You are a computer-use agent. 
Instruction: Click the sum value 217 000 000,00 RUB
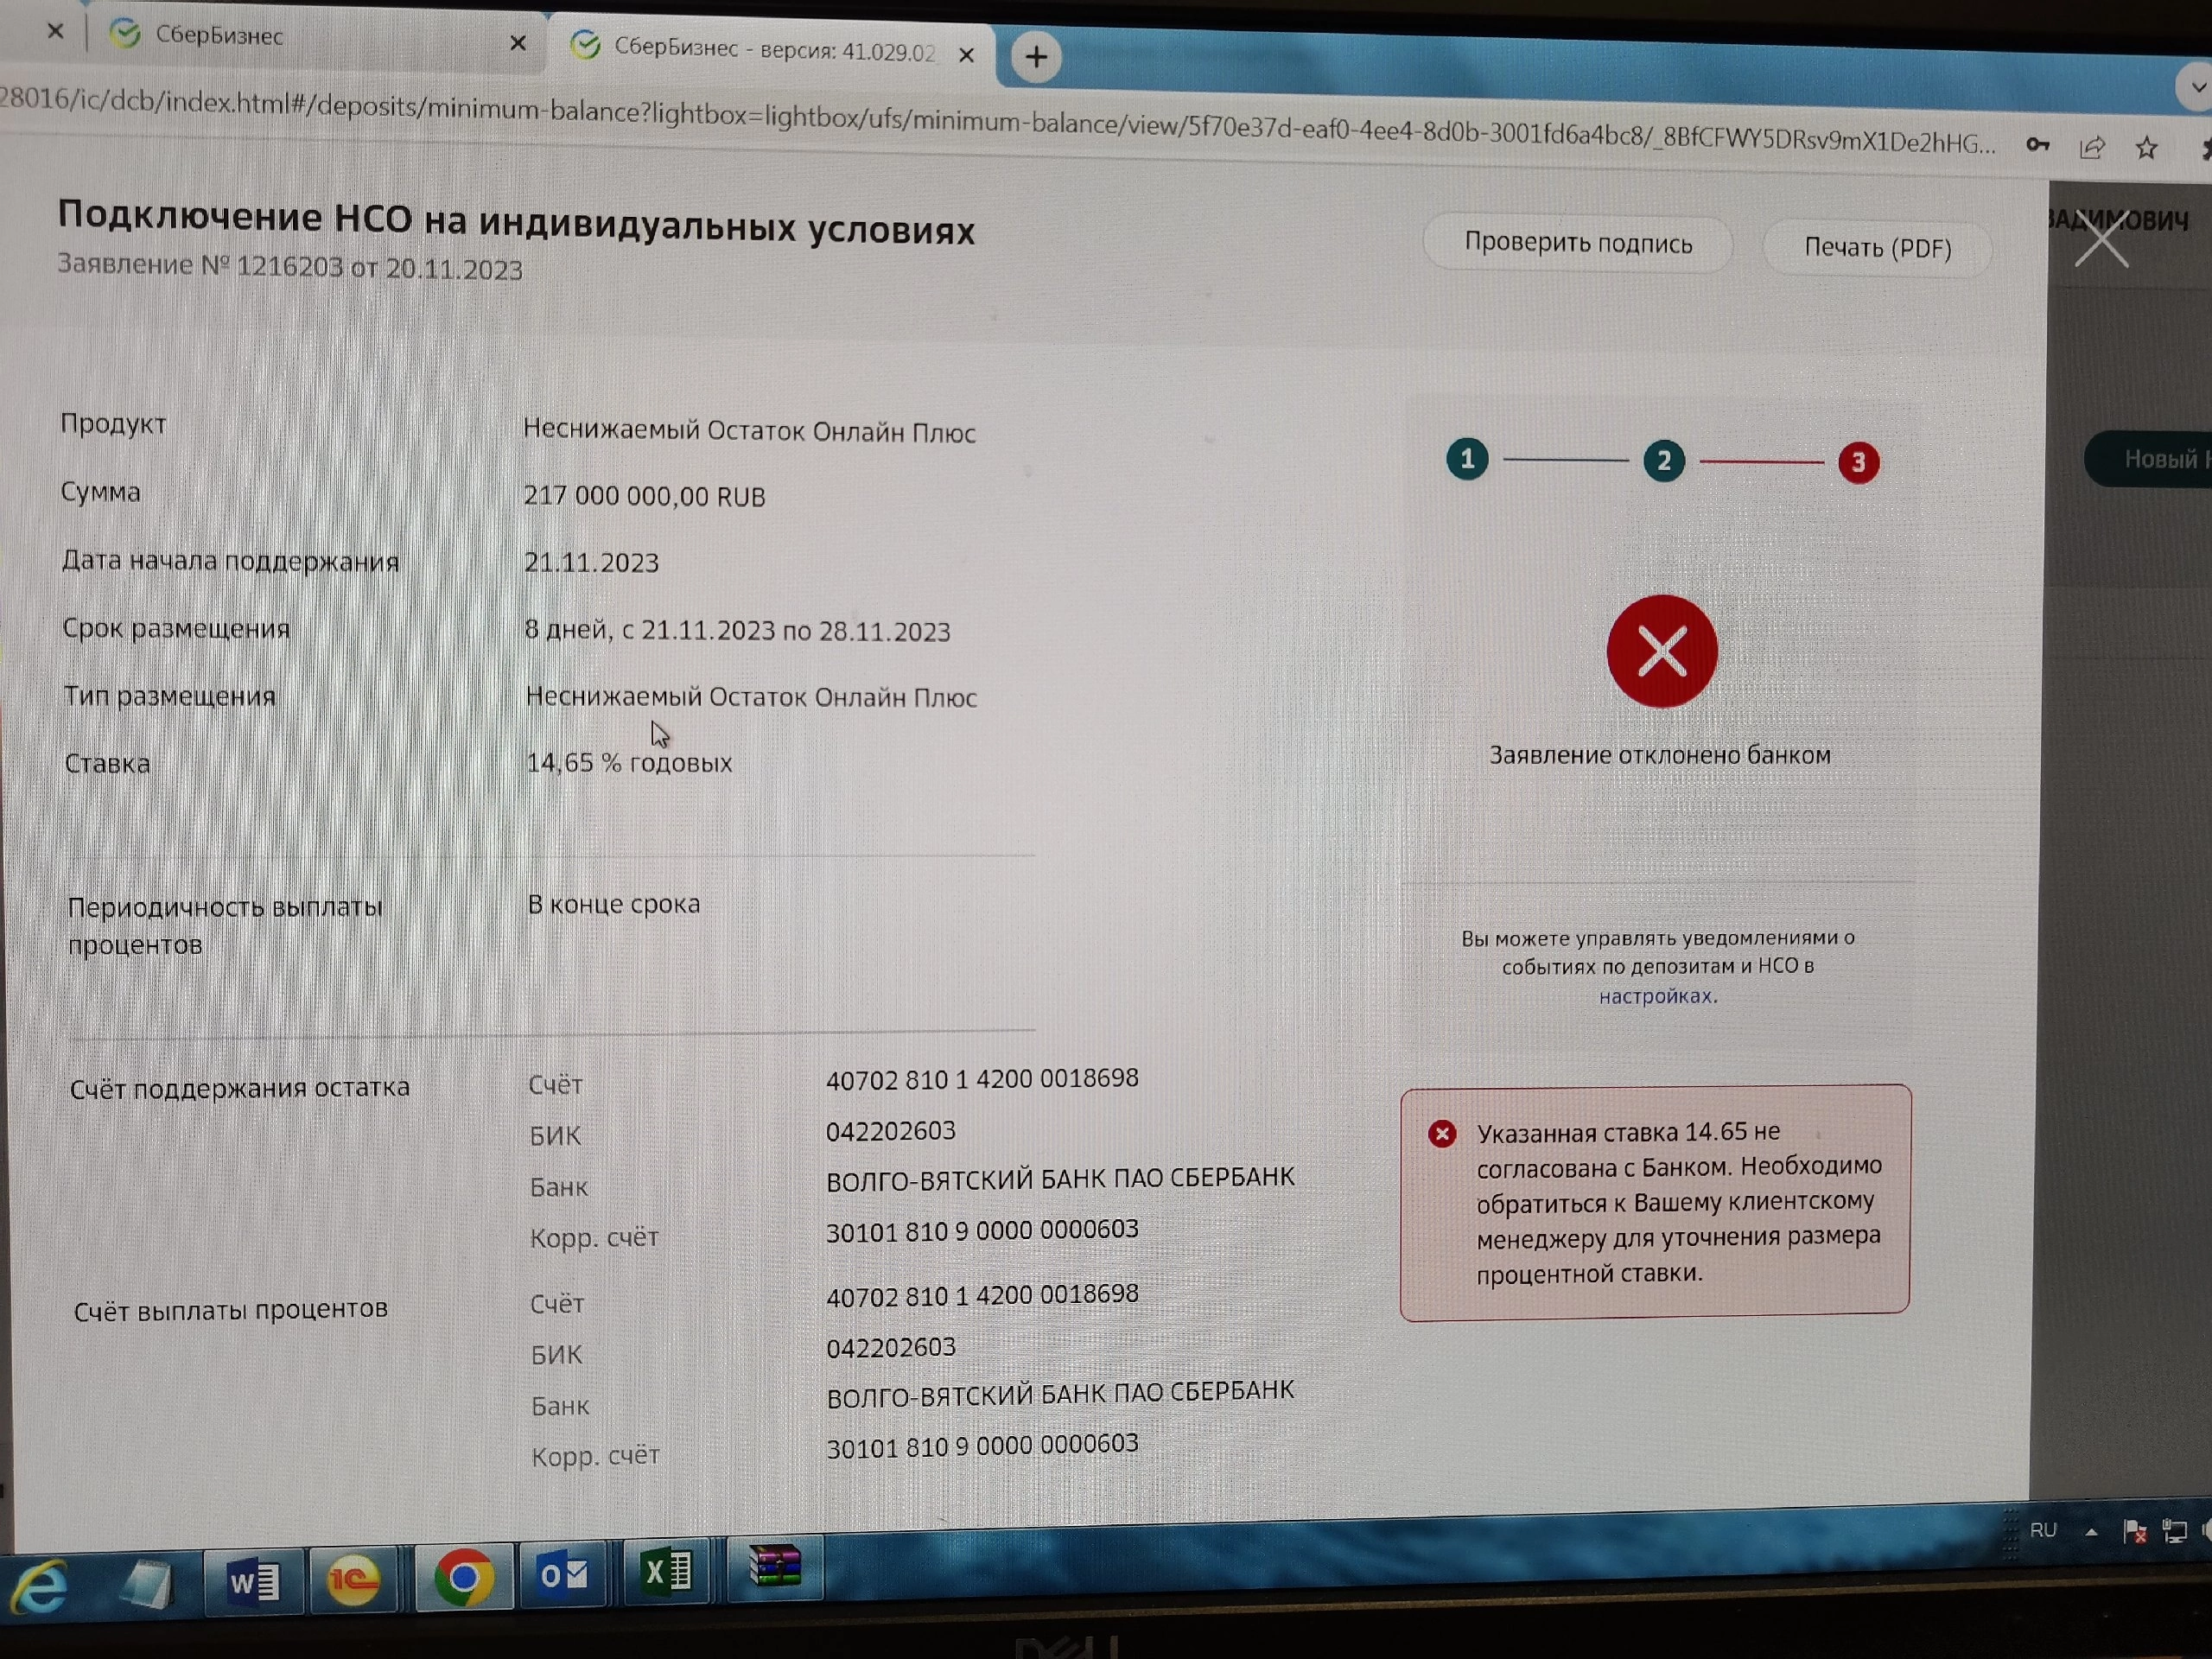pos(644,496)
